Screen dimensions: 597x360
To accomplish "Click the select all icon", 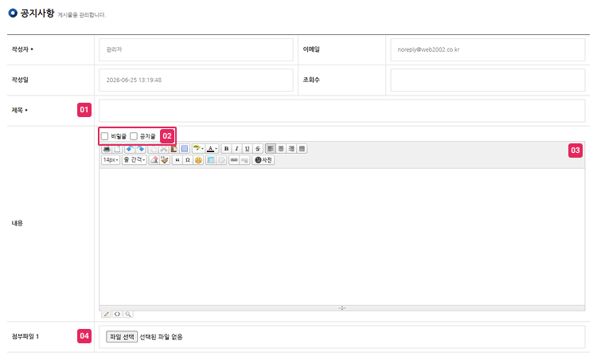I will tap(185, 149).
